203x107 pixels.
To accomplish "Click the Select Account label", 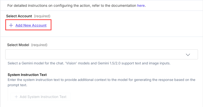I will (19, 16).
